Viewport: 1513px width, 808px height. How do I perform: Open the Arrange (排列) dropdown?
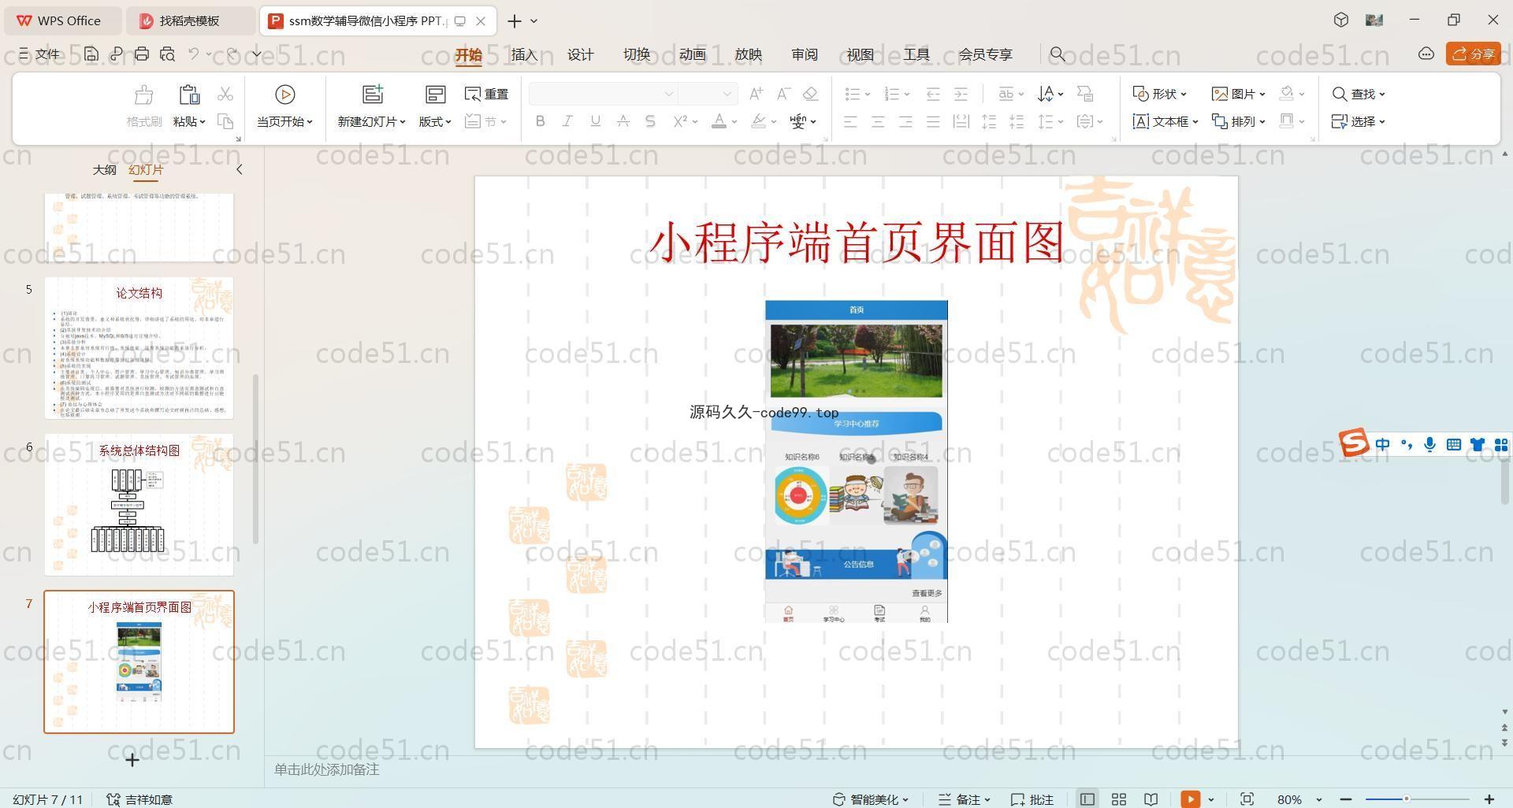[x=1238, y=121]
